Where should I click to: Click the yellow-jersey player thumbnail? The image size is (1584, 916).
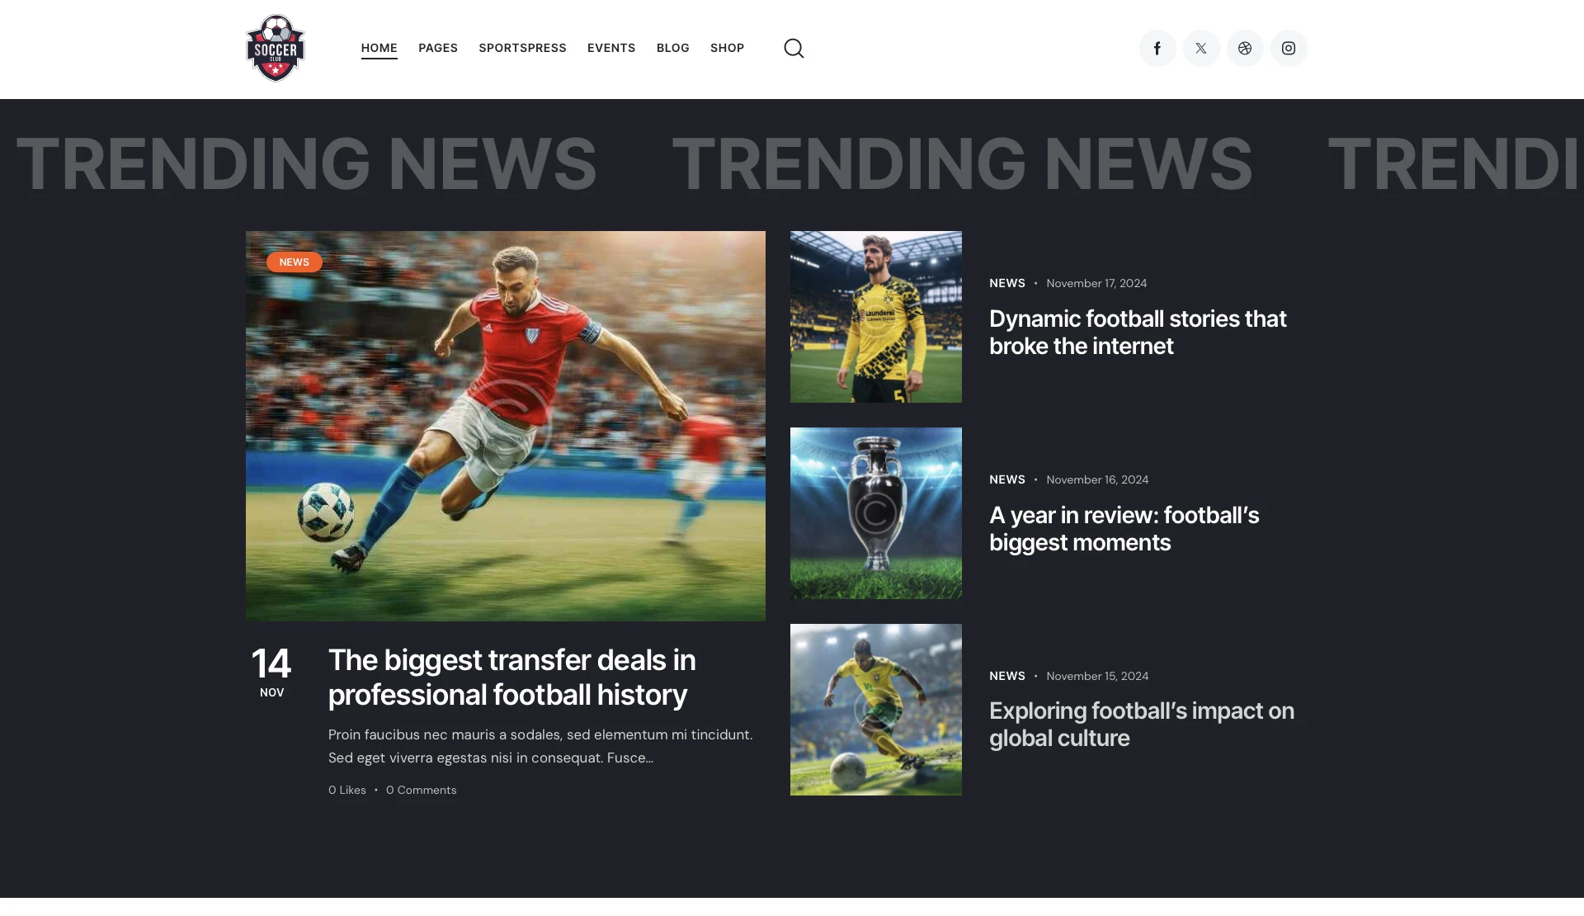click(x=875, y=317)
